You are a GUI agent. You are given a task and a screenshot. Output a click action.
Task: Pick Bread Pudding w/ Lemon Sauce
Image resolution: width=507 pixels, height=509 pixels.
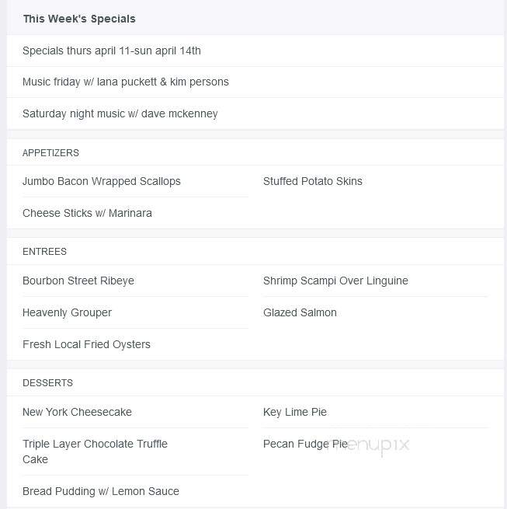(101, 491)
